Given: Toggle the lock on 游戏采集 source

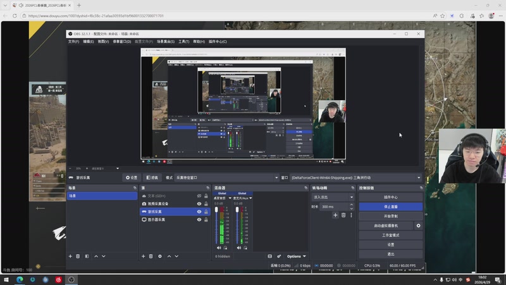Looking at the screenshot, I should tap(206, 212).
